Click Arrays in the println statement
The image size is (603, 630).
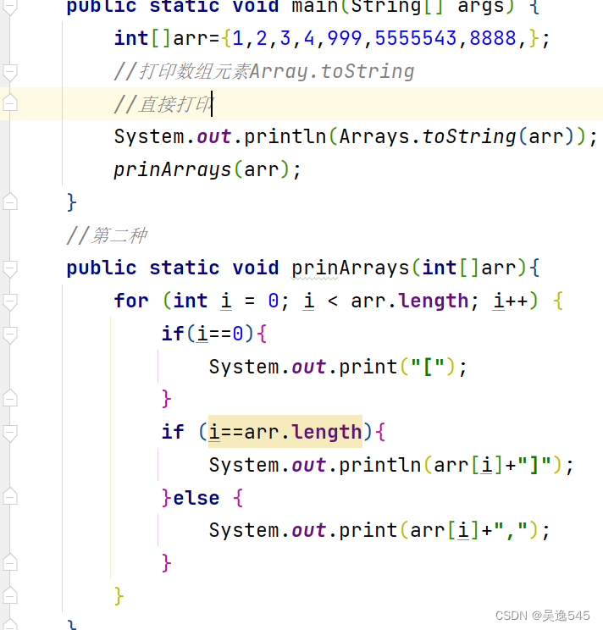pos(374,136)
